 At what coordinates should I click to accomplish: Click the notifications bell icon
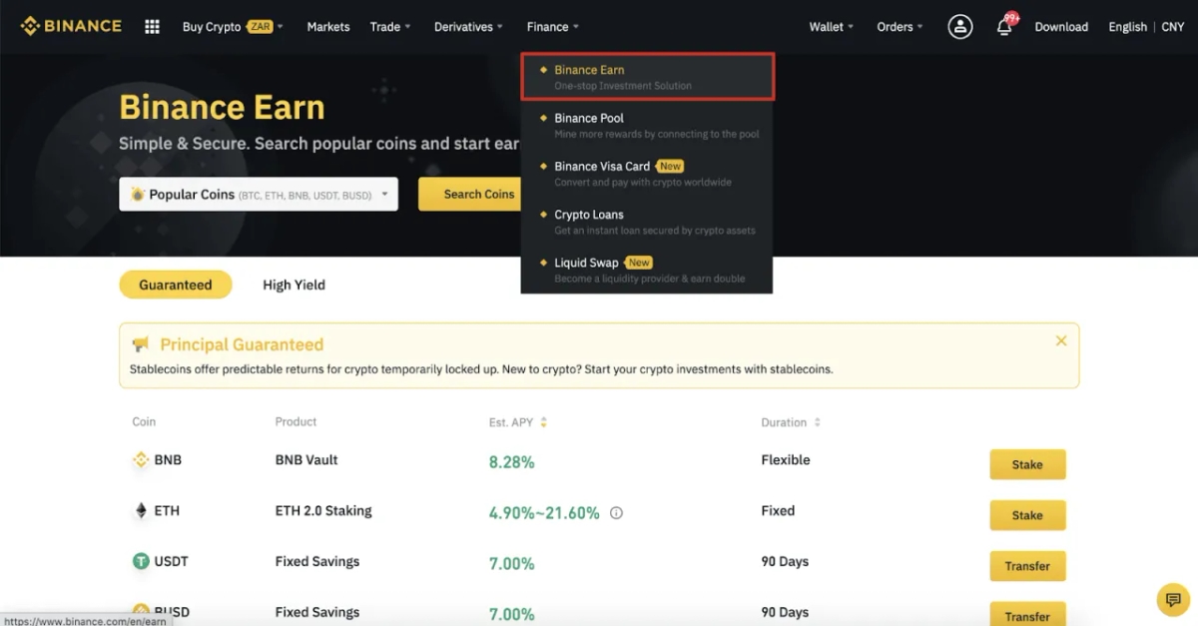click(x=1005, y=28)
